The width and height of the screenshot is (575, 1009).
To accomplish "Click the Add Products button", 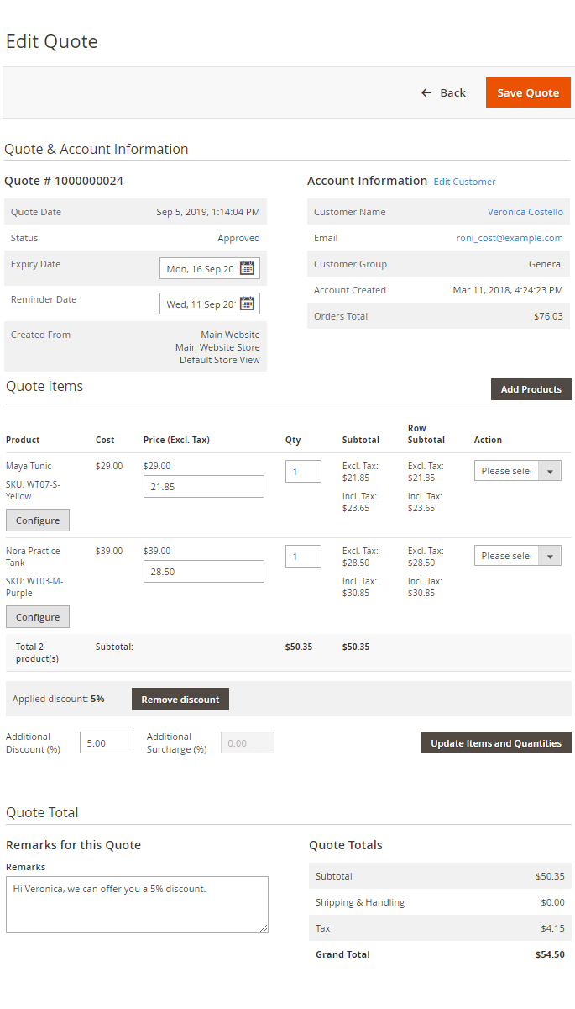I will (x=531, y=389).
